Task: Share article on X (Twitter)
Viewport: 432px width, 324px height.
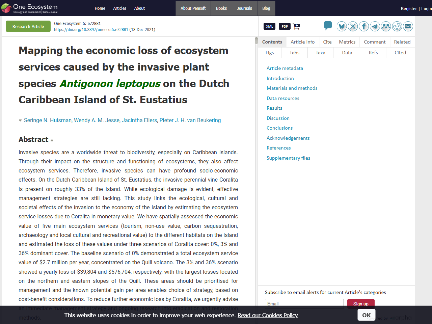Action: pos(353,26)
